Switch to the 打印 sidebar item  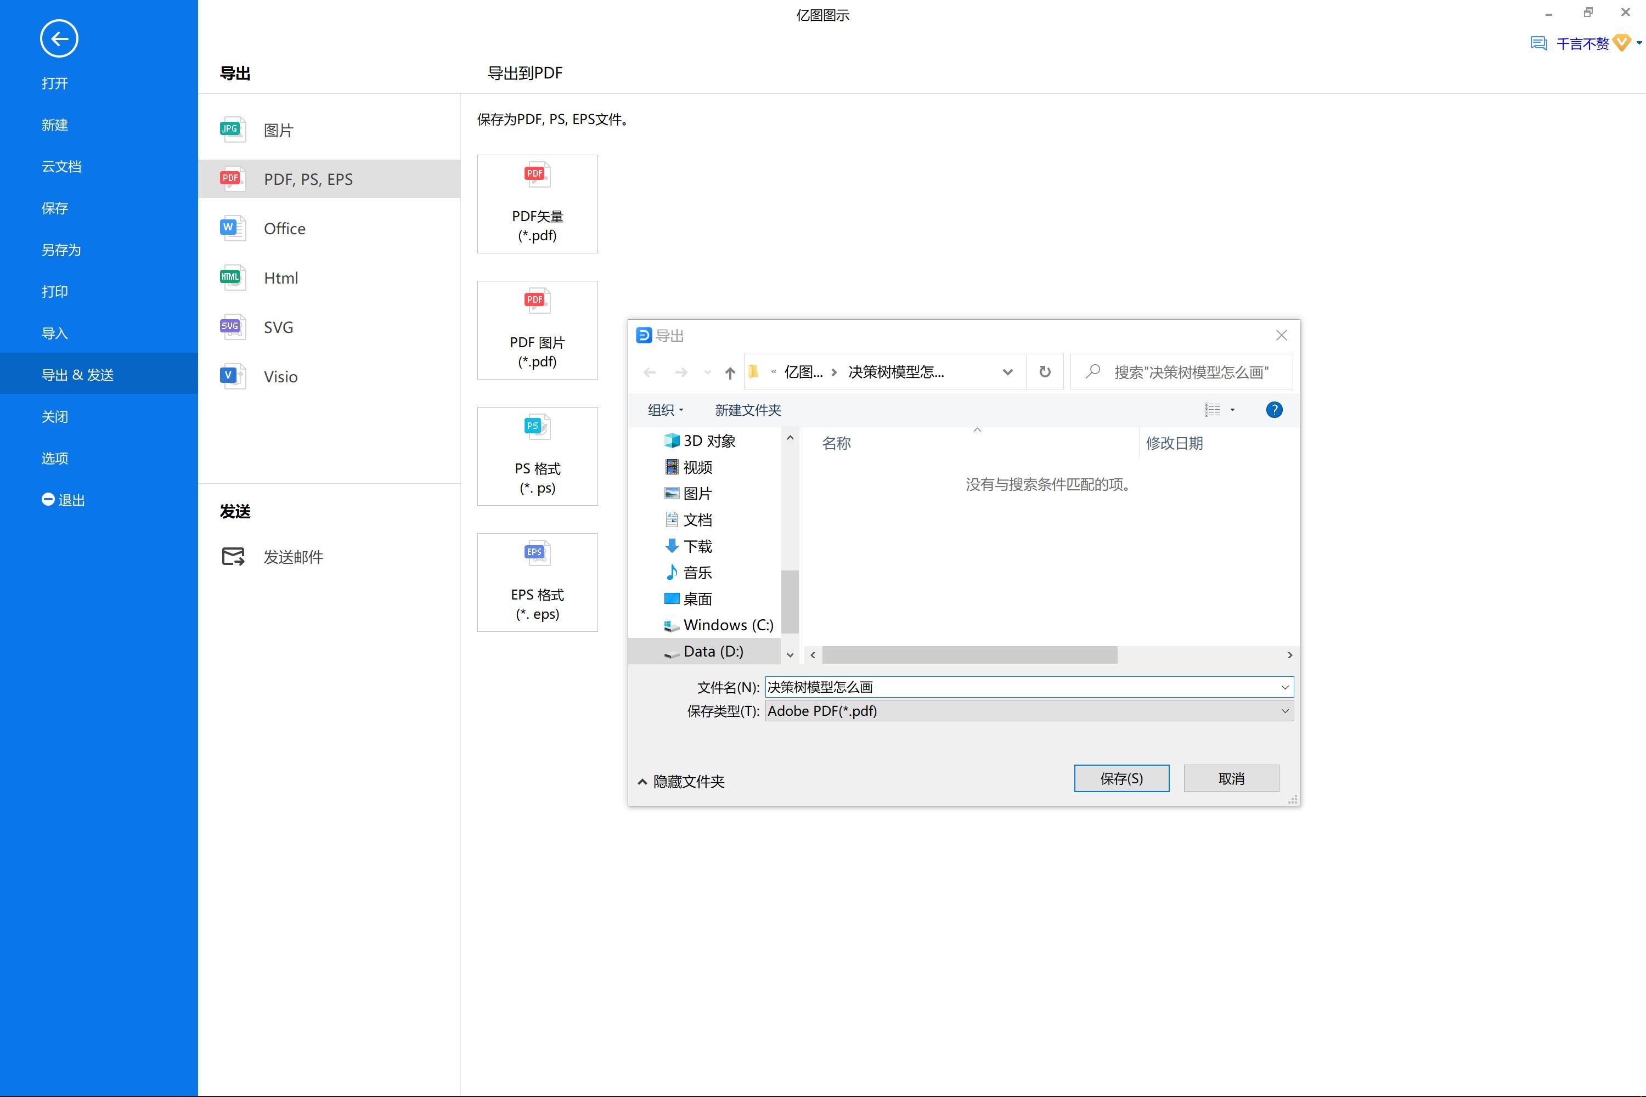[x=54, y=291]
